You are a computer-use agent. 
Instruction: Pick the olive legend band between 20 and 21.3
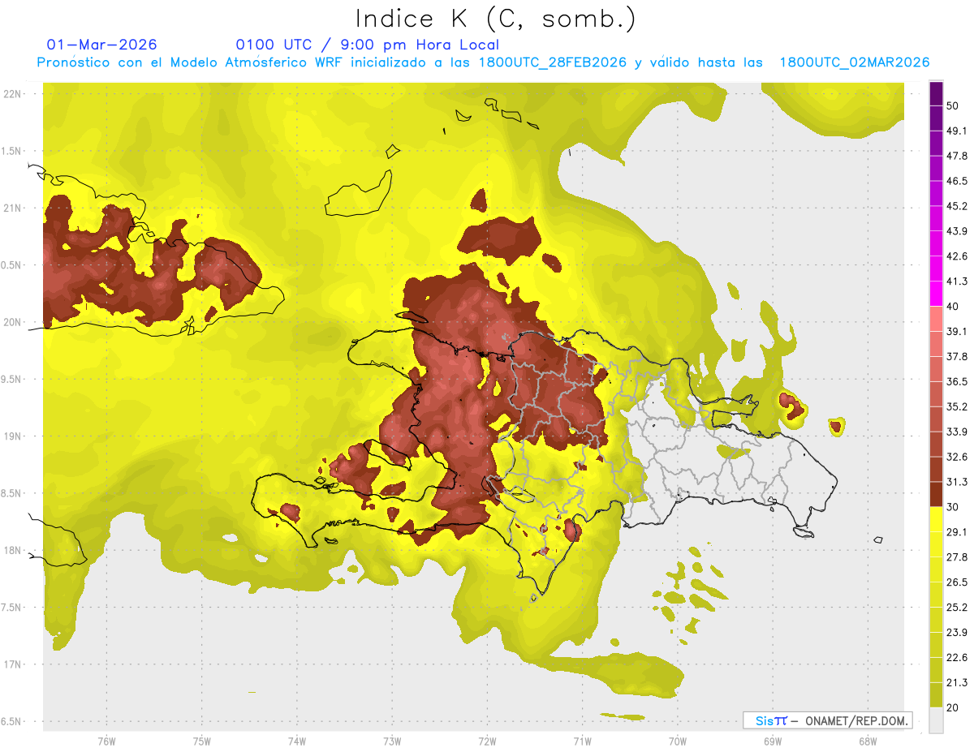click(936, 695)
